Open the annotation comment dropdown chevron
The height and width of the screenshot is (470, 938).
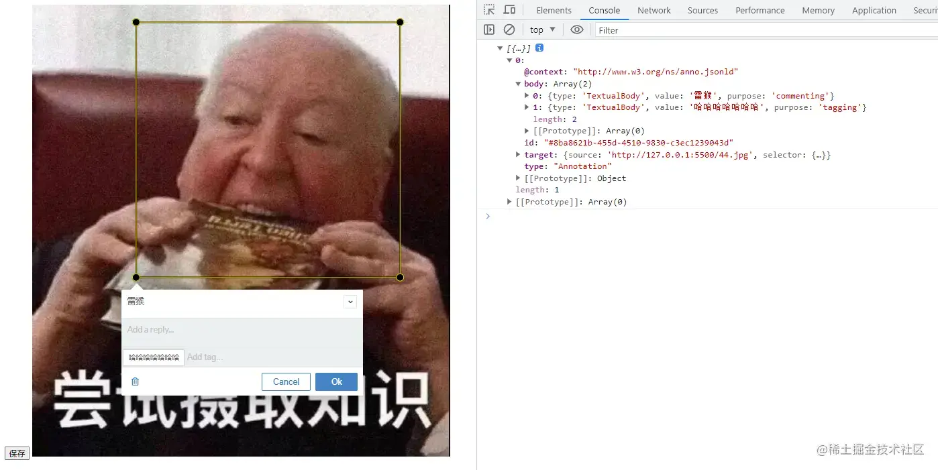coord(350,302)
